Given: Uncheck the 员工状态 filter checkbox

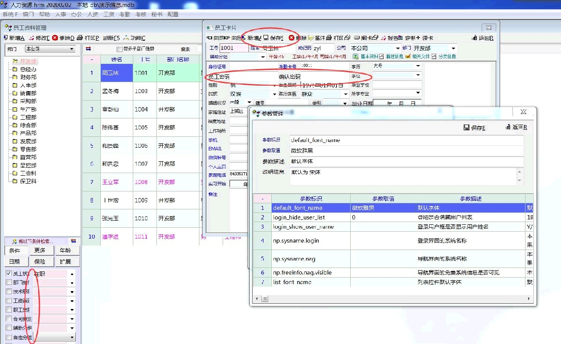Looking at the screenshot, I should pyautogui.click(x=9, y=274).
